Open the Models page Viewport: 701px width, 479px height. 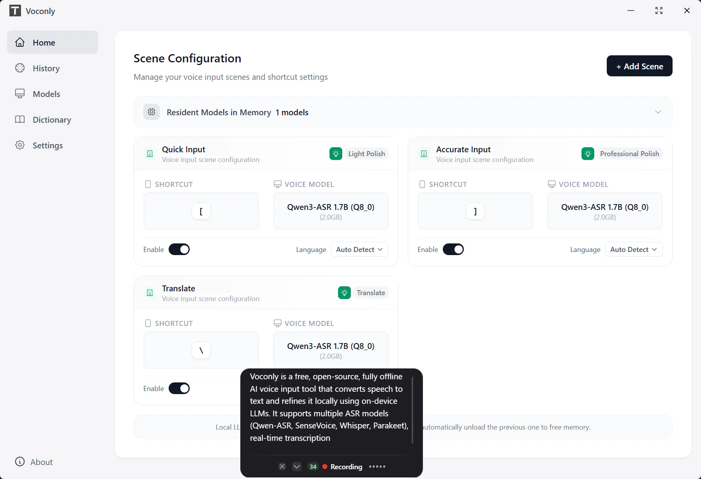(x=53, y=94)
